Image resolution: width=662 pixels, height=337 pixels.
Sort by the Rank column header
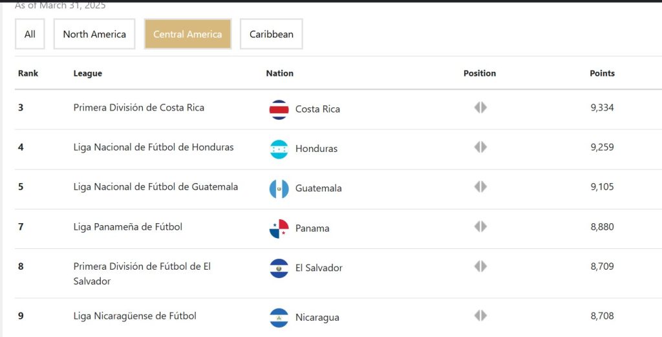[x=28, y=73]
